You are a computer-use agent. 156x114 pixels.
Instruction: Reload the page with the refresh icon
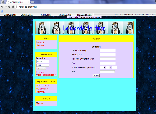[9, 7]
